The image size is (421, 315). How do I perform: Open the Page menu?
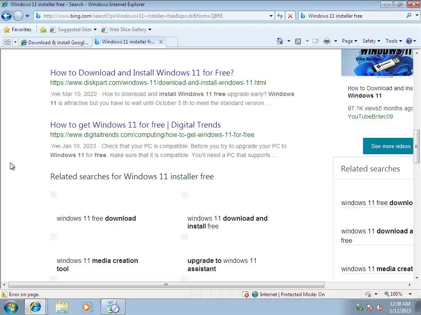point(349,41)
